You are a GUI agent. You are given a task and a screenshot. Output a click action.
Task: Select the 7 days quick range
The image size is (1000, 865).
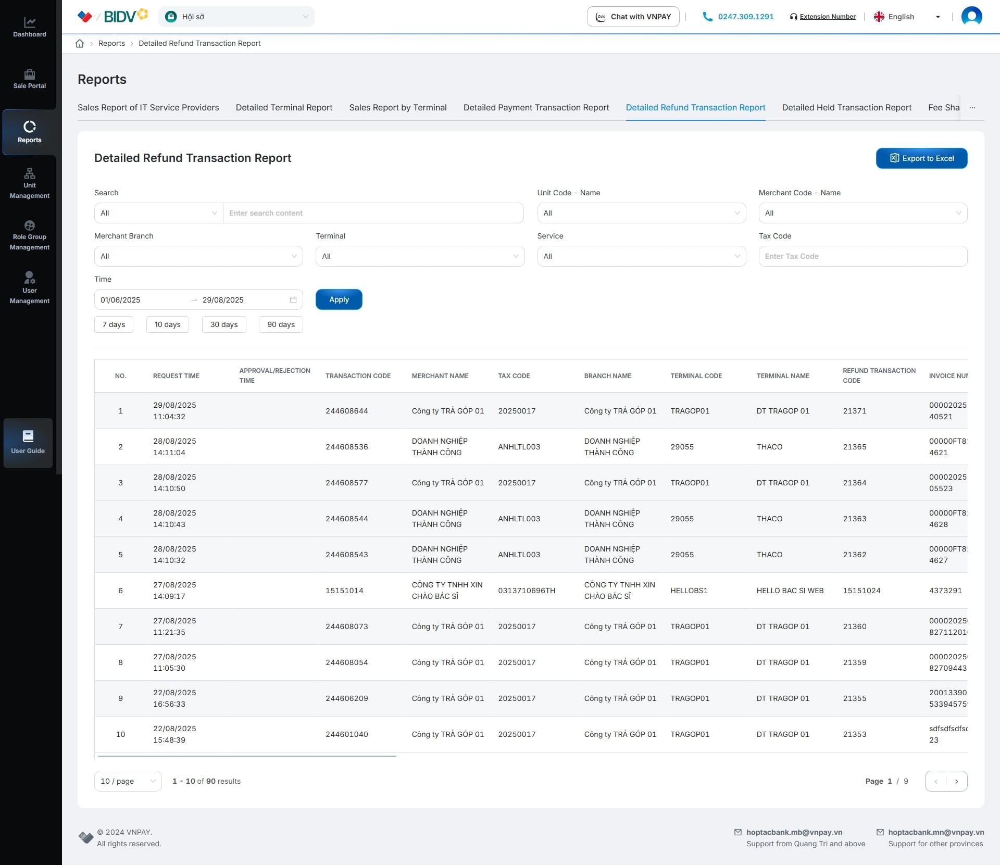pyautogui.click(x=114, y=324)
